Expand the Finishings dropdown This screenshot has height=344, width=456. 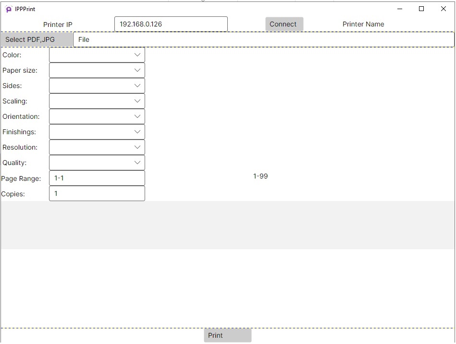point(97,132)
